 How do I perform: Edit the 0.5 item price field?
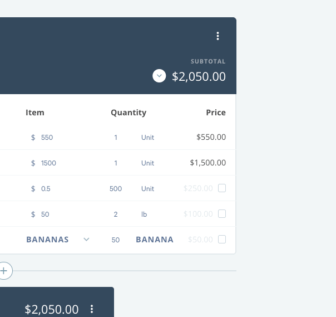46,189
